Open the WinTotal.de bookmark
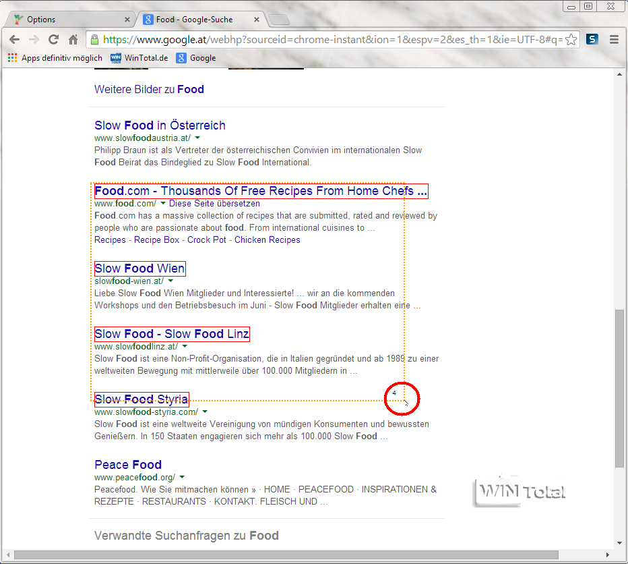This screenshot has height=564, width=628. click(139, 58)
